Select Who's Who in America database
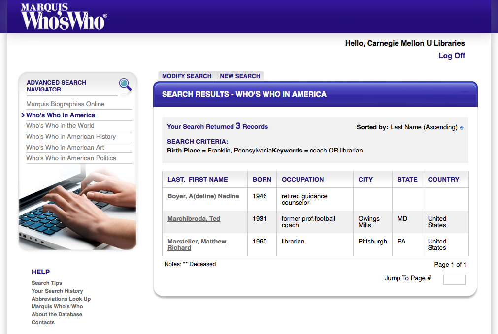The image size is (498, 334). click(x=61, y=115)
